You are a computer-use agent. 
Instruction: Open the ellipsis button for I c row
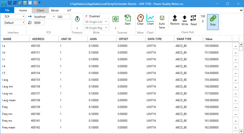click(x=236, y=60)
